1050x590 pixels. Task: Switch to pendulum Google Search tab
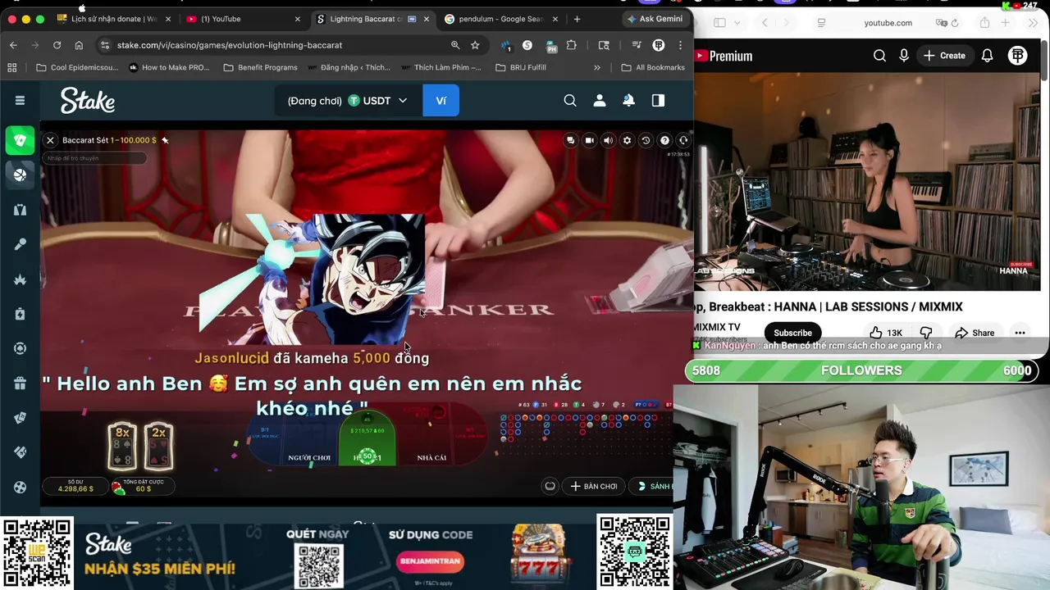(x=500, y=19)
